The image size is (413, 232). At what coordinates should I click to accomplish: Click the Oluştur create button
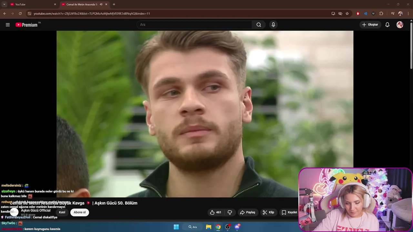(x=370, y=25)
